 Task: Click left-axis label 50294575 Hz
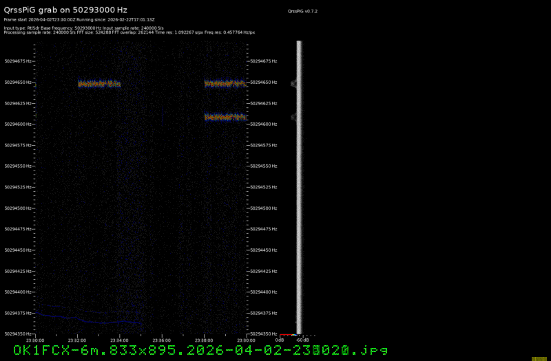click(x=18, y=145)
